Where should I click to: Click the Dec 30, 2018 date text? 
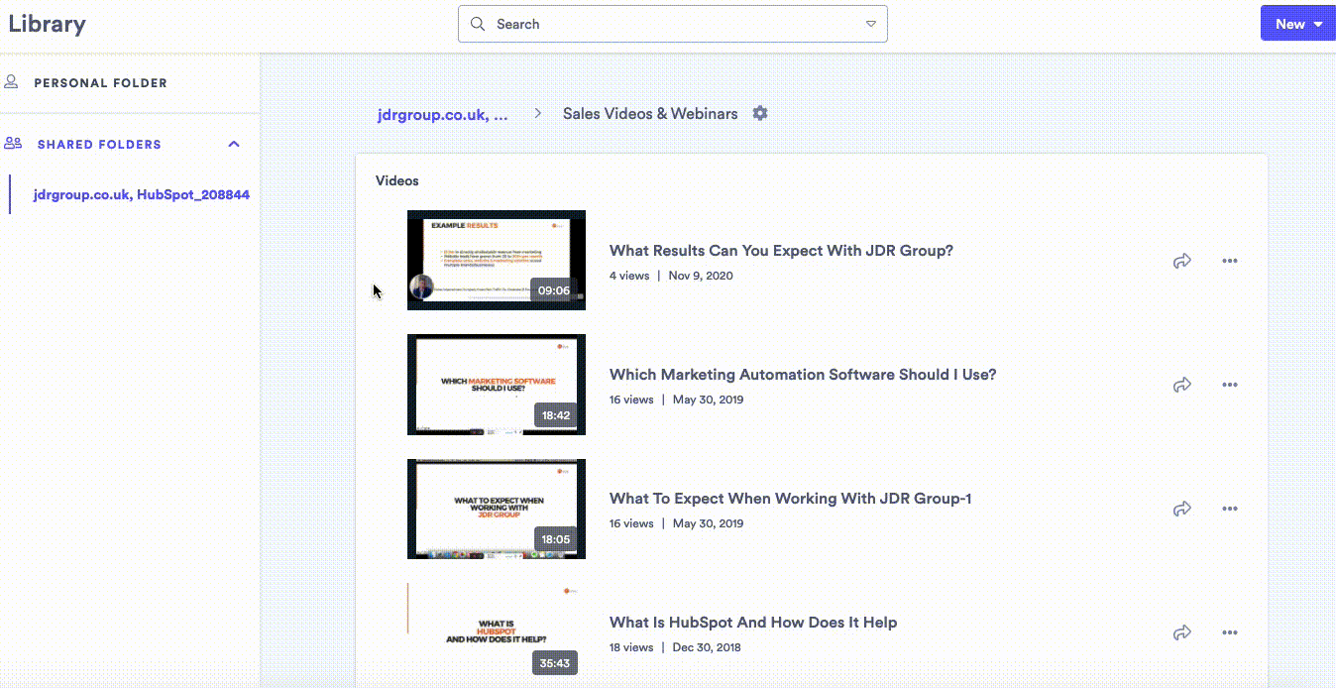(x=707, y=647)
